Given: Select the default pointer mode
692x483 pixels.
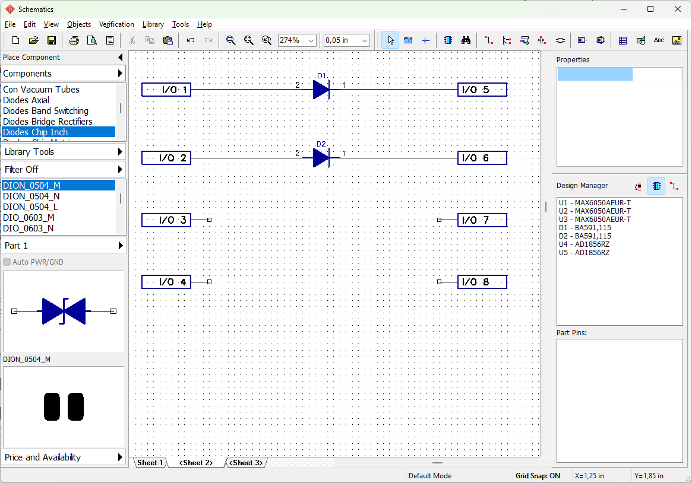Looking at the screenshot, I should [x=390, y=40].
